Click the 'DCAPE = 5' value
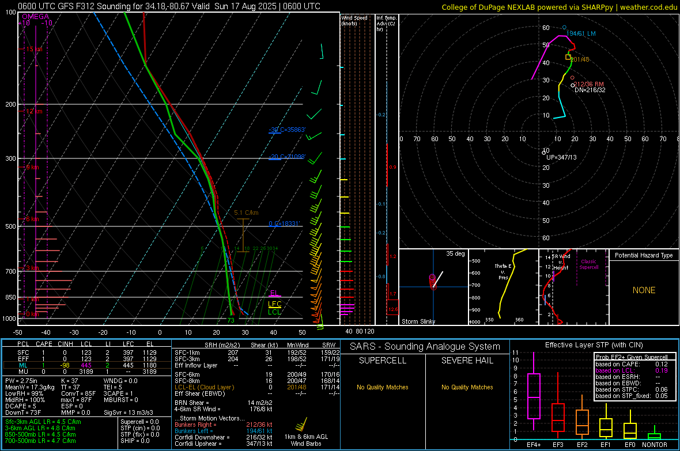 21,406
